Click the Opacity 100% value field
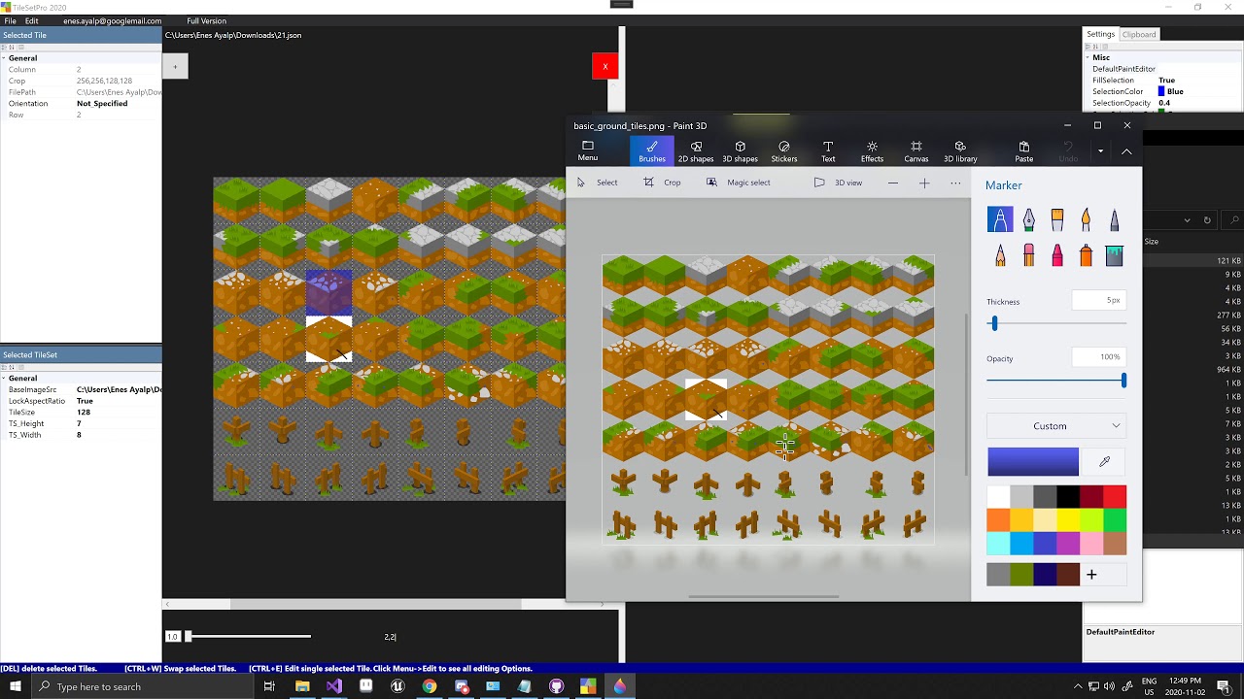This screenshot has height=699, width=1244. [x=1099, y=357]
